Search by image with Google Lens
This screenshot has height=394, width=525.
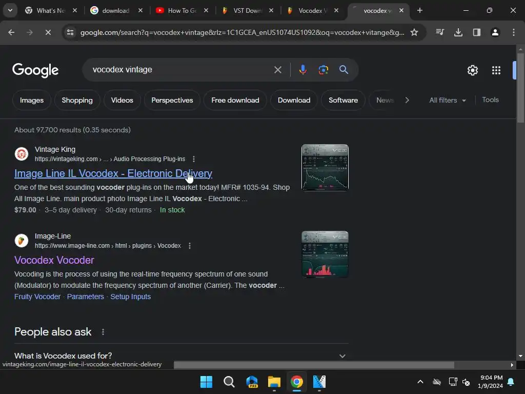point(323,70)
